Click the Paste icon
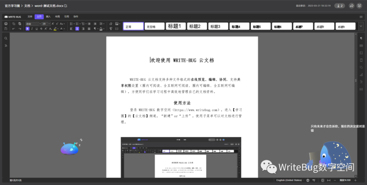 [20, 24]
